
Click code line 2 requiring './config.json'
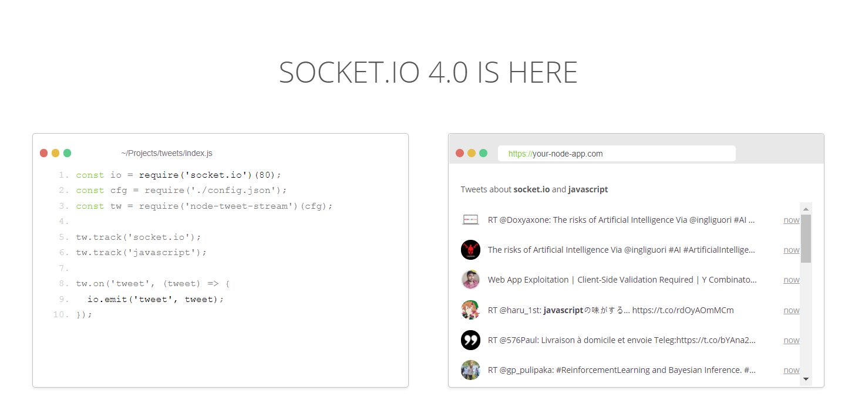(181, 191)
